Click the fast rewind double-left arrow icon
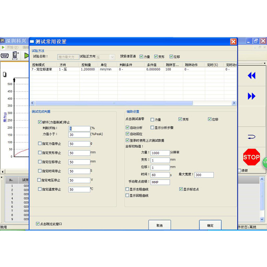This screenshot has height=267, width=267. point(252,76)
